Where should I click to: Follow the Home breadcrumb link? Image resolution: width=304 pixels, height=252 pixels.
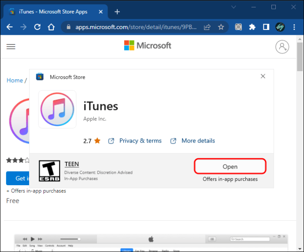click(15, 80)
